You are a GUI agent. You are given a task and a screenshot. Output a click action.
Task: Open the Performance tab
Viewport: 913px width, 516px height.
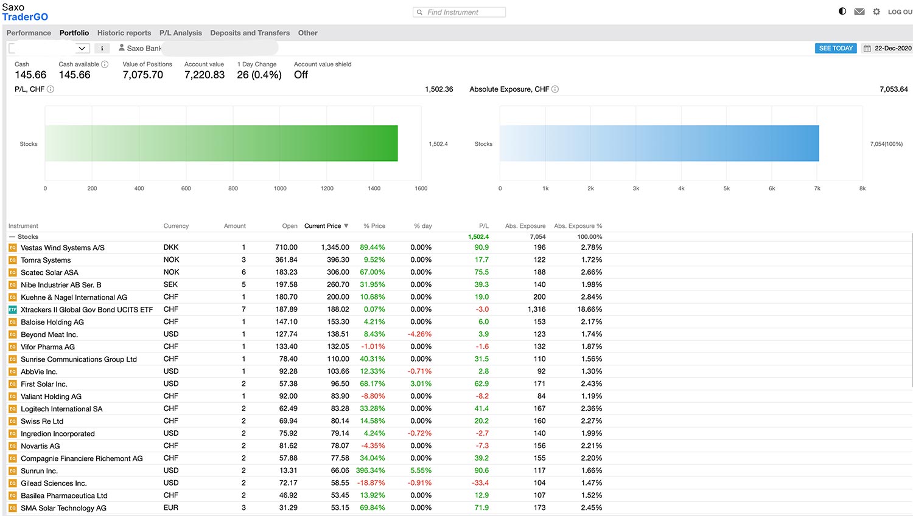[x=29, y=33]
